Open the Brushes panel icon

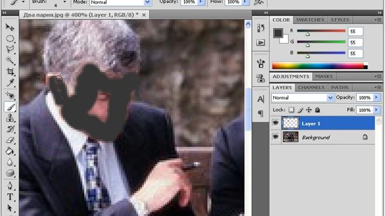coord(260,64)
